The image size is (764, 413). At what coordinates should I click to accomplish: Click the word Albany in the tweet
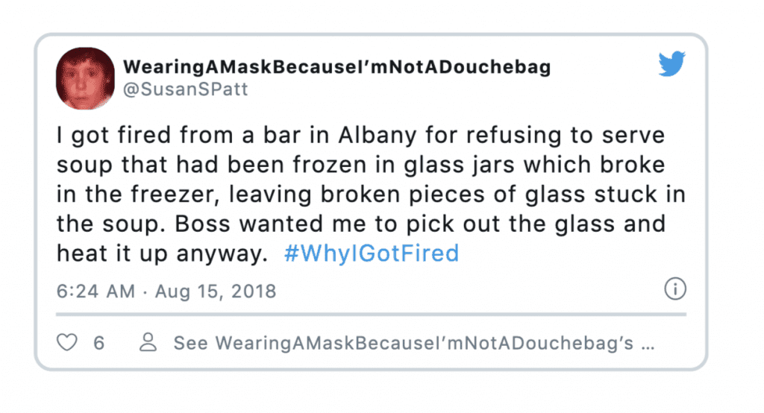tap(378, 136)
